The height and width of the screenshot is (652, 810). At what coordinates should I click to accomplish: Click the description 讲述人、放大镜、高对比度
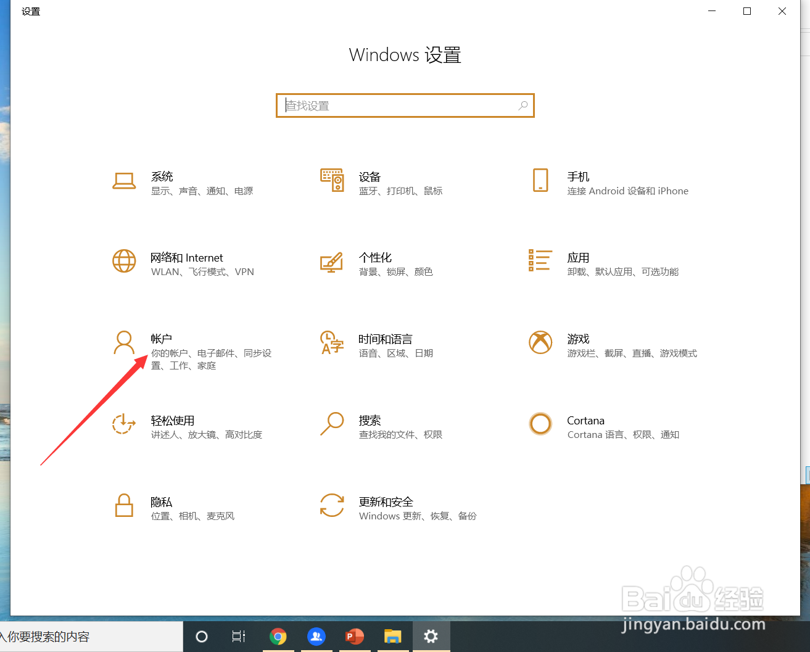coord(207,435)
